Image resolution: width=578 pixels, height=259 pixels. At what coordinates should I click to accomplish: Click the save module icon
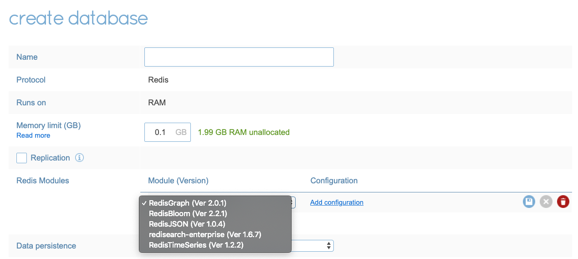(529, 202)
